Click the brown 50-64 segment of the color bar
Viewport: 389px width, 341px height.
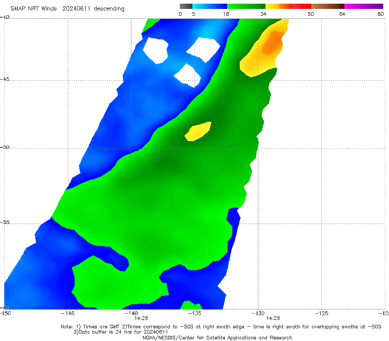pyautogui.click(x=327, y=6)
